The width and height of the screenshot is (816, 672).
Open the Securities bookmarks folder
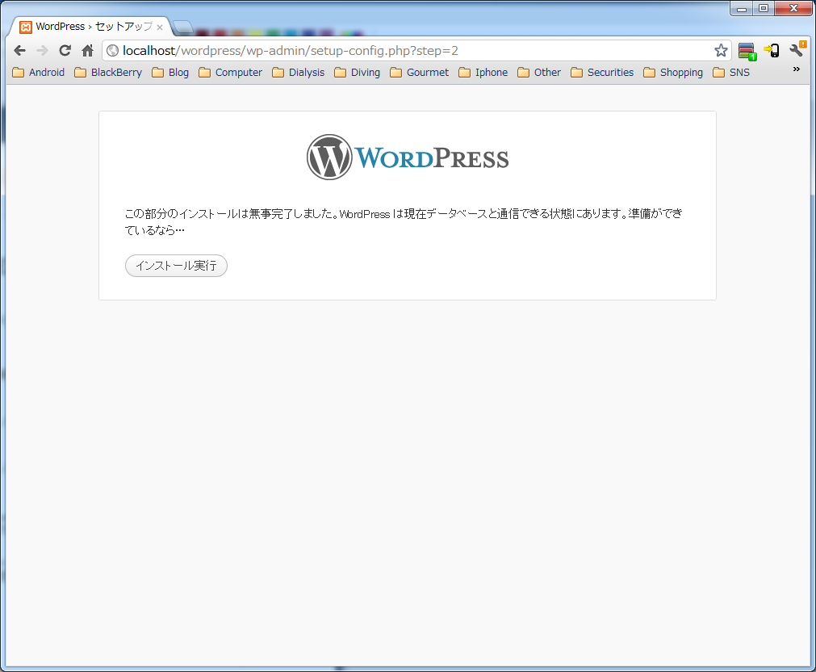[602, 73]
